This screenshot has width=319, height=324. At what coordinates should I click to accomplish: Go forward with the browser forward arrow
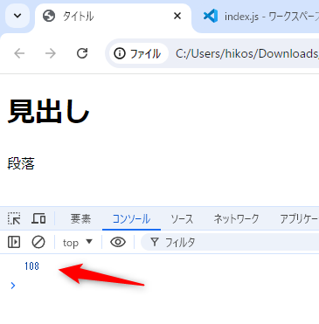(51, 53)
